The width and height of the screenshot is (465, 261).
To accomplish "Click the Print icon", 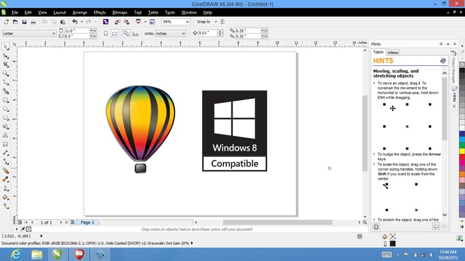I will (33, 22).
